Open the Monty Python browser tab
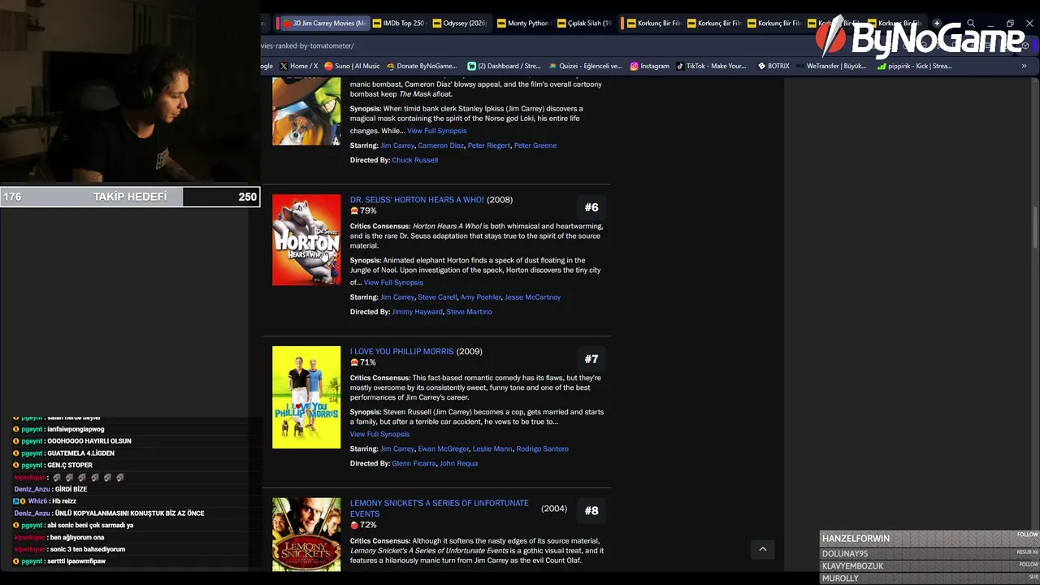 pyautogui.click(x=522, y=24)
